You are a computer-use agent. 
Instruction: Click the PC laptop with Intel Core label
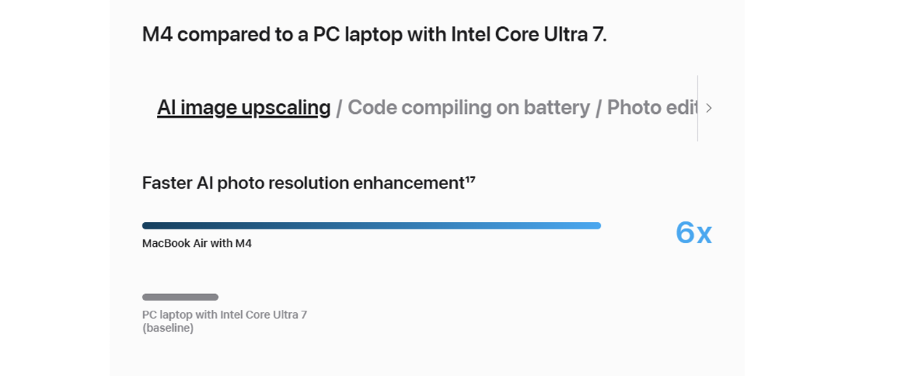click(x=224, y=314)
